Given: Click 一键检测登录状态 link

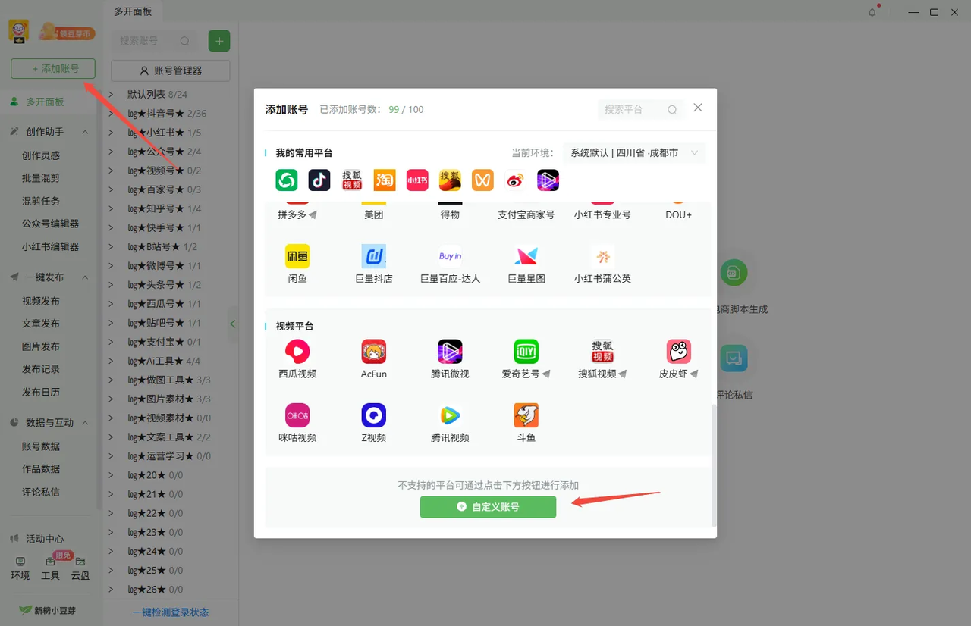Looking at the screenshot, I should coord(171,612).
